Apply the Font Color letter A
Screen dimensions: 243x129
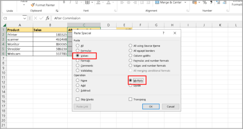(108, 2)
